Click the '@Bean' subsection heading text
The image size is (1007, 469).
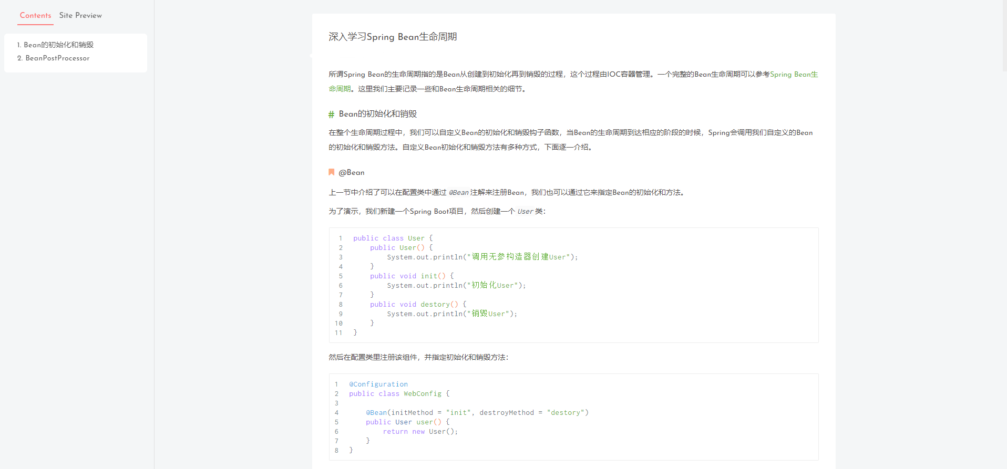click(x=351, y=172)
